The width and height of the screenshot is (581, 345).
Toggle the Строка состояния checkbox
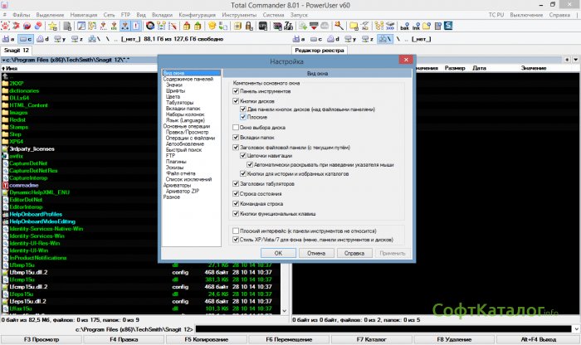tap(236, 193)
